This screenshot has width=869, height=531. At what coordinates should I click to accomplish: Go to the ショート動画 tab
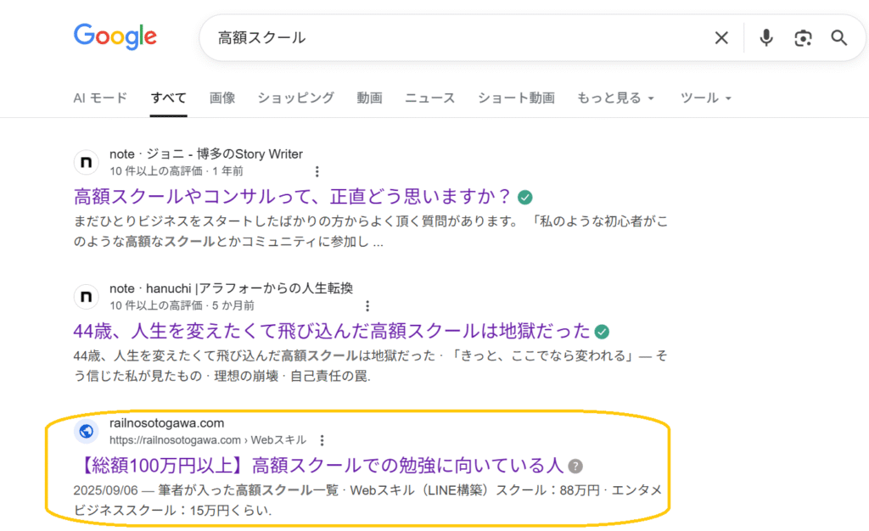(x=516, y=98)
